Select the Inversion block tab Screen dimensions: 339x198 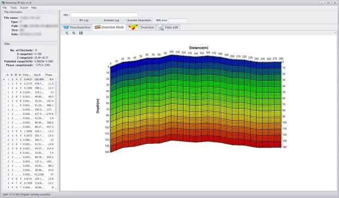point(109,27)
